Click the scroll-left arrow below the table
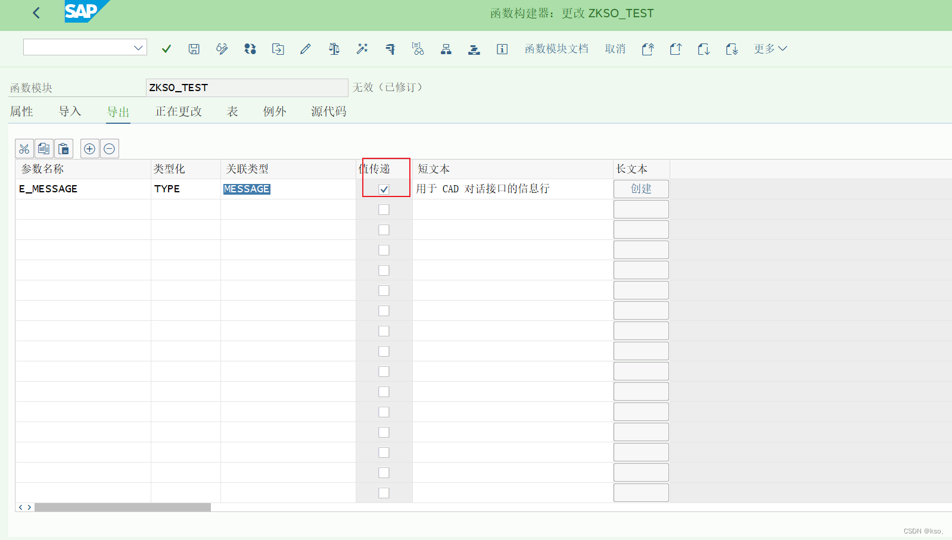This screenshot has height=540, width=952. click(21, 507)
